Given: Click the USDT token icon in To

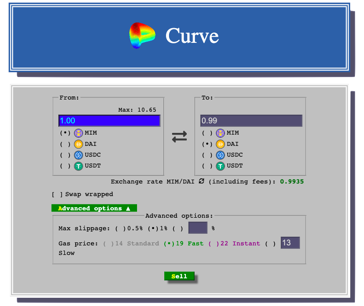Looking at the screenshot, I should coord(220,166).
